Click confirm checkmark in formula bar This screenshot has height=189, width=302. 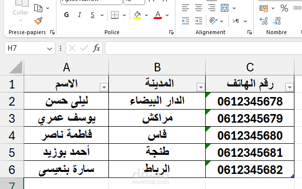(84, 48)
